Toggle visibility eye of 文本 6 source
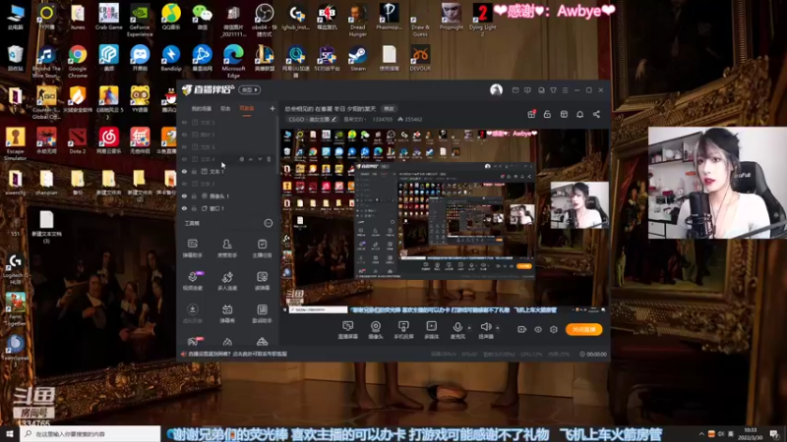Viewport: 787px width, 442px height. point(184,146)
